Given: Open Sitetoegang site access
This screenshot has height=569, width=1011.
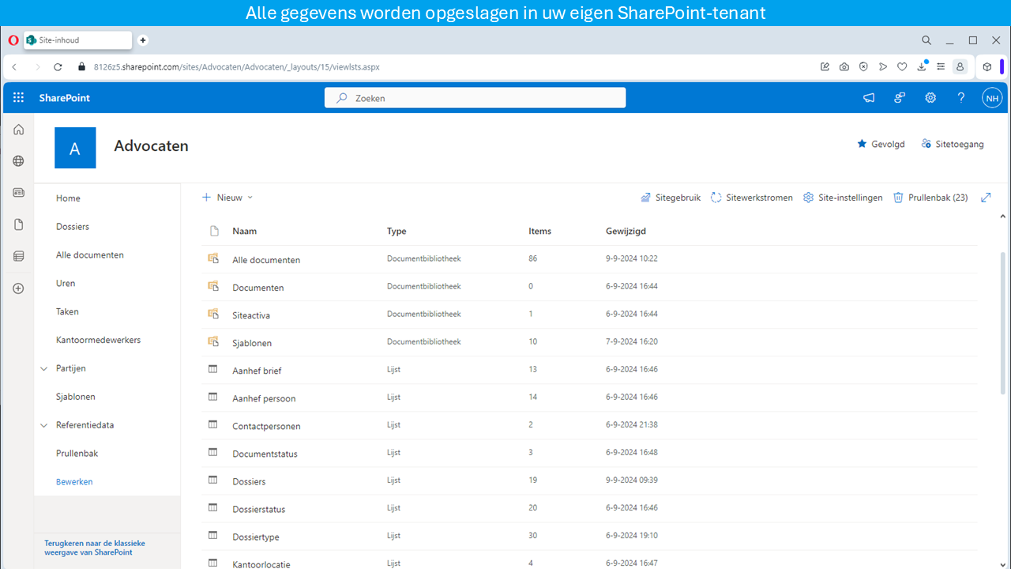Looking at the screenshot, I should 953,144.
